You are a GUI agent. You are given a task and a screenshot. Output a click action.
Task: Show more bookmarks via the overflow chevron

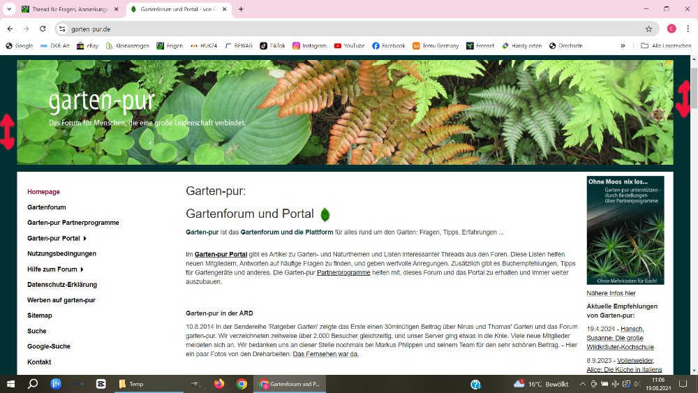tap(623, 45)
